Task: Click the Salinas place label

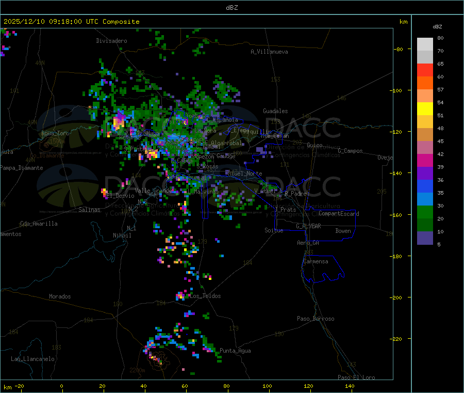Action: [x=89, y=210]
